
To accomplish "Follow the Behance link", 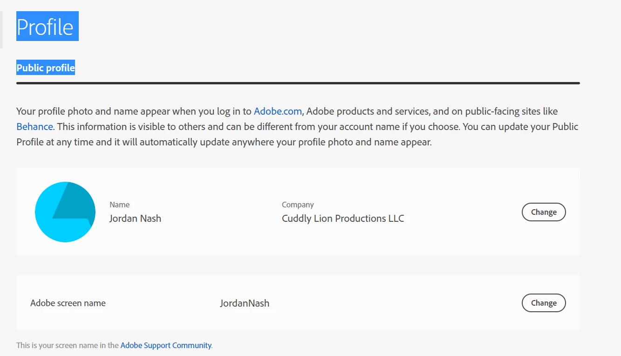I will tap(34, 127).
